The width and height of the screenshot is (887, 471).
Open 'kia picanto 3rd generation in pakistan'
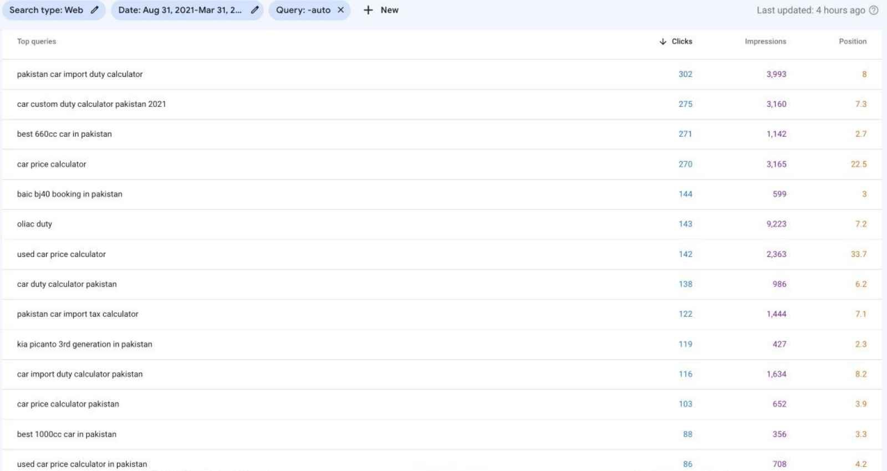pos(84,344)
